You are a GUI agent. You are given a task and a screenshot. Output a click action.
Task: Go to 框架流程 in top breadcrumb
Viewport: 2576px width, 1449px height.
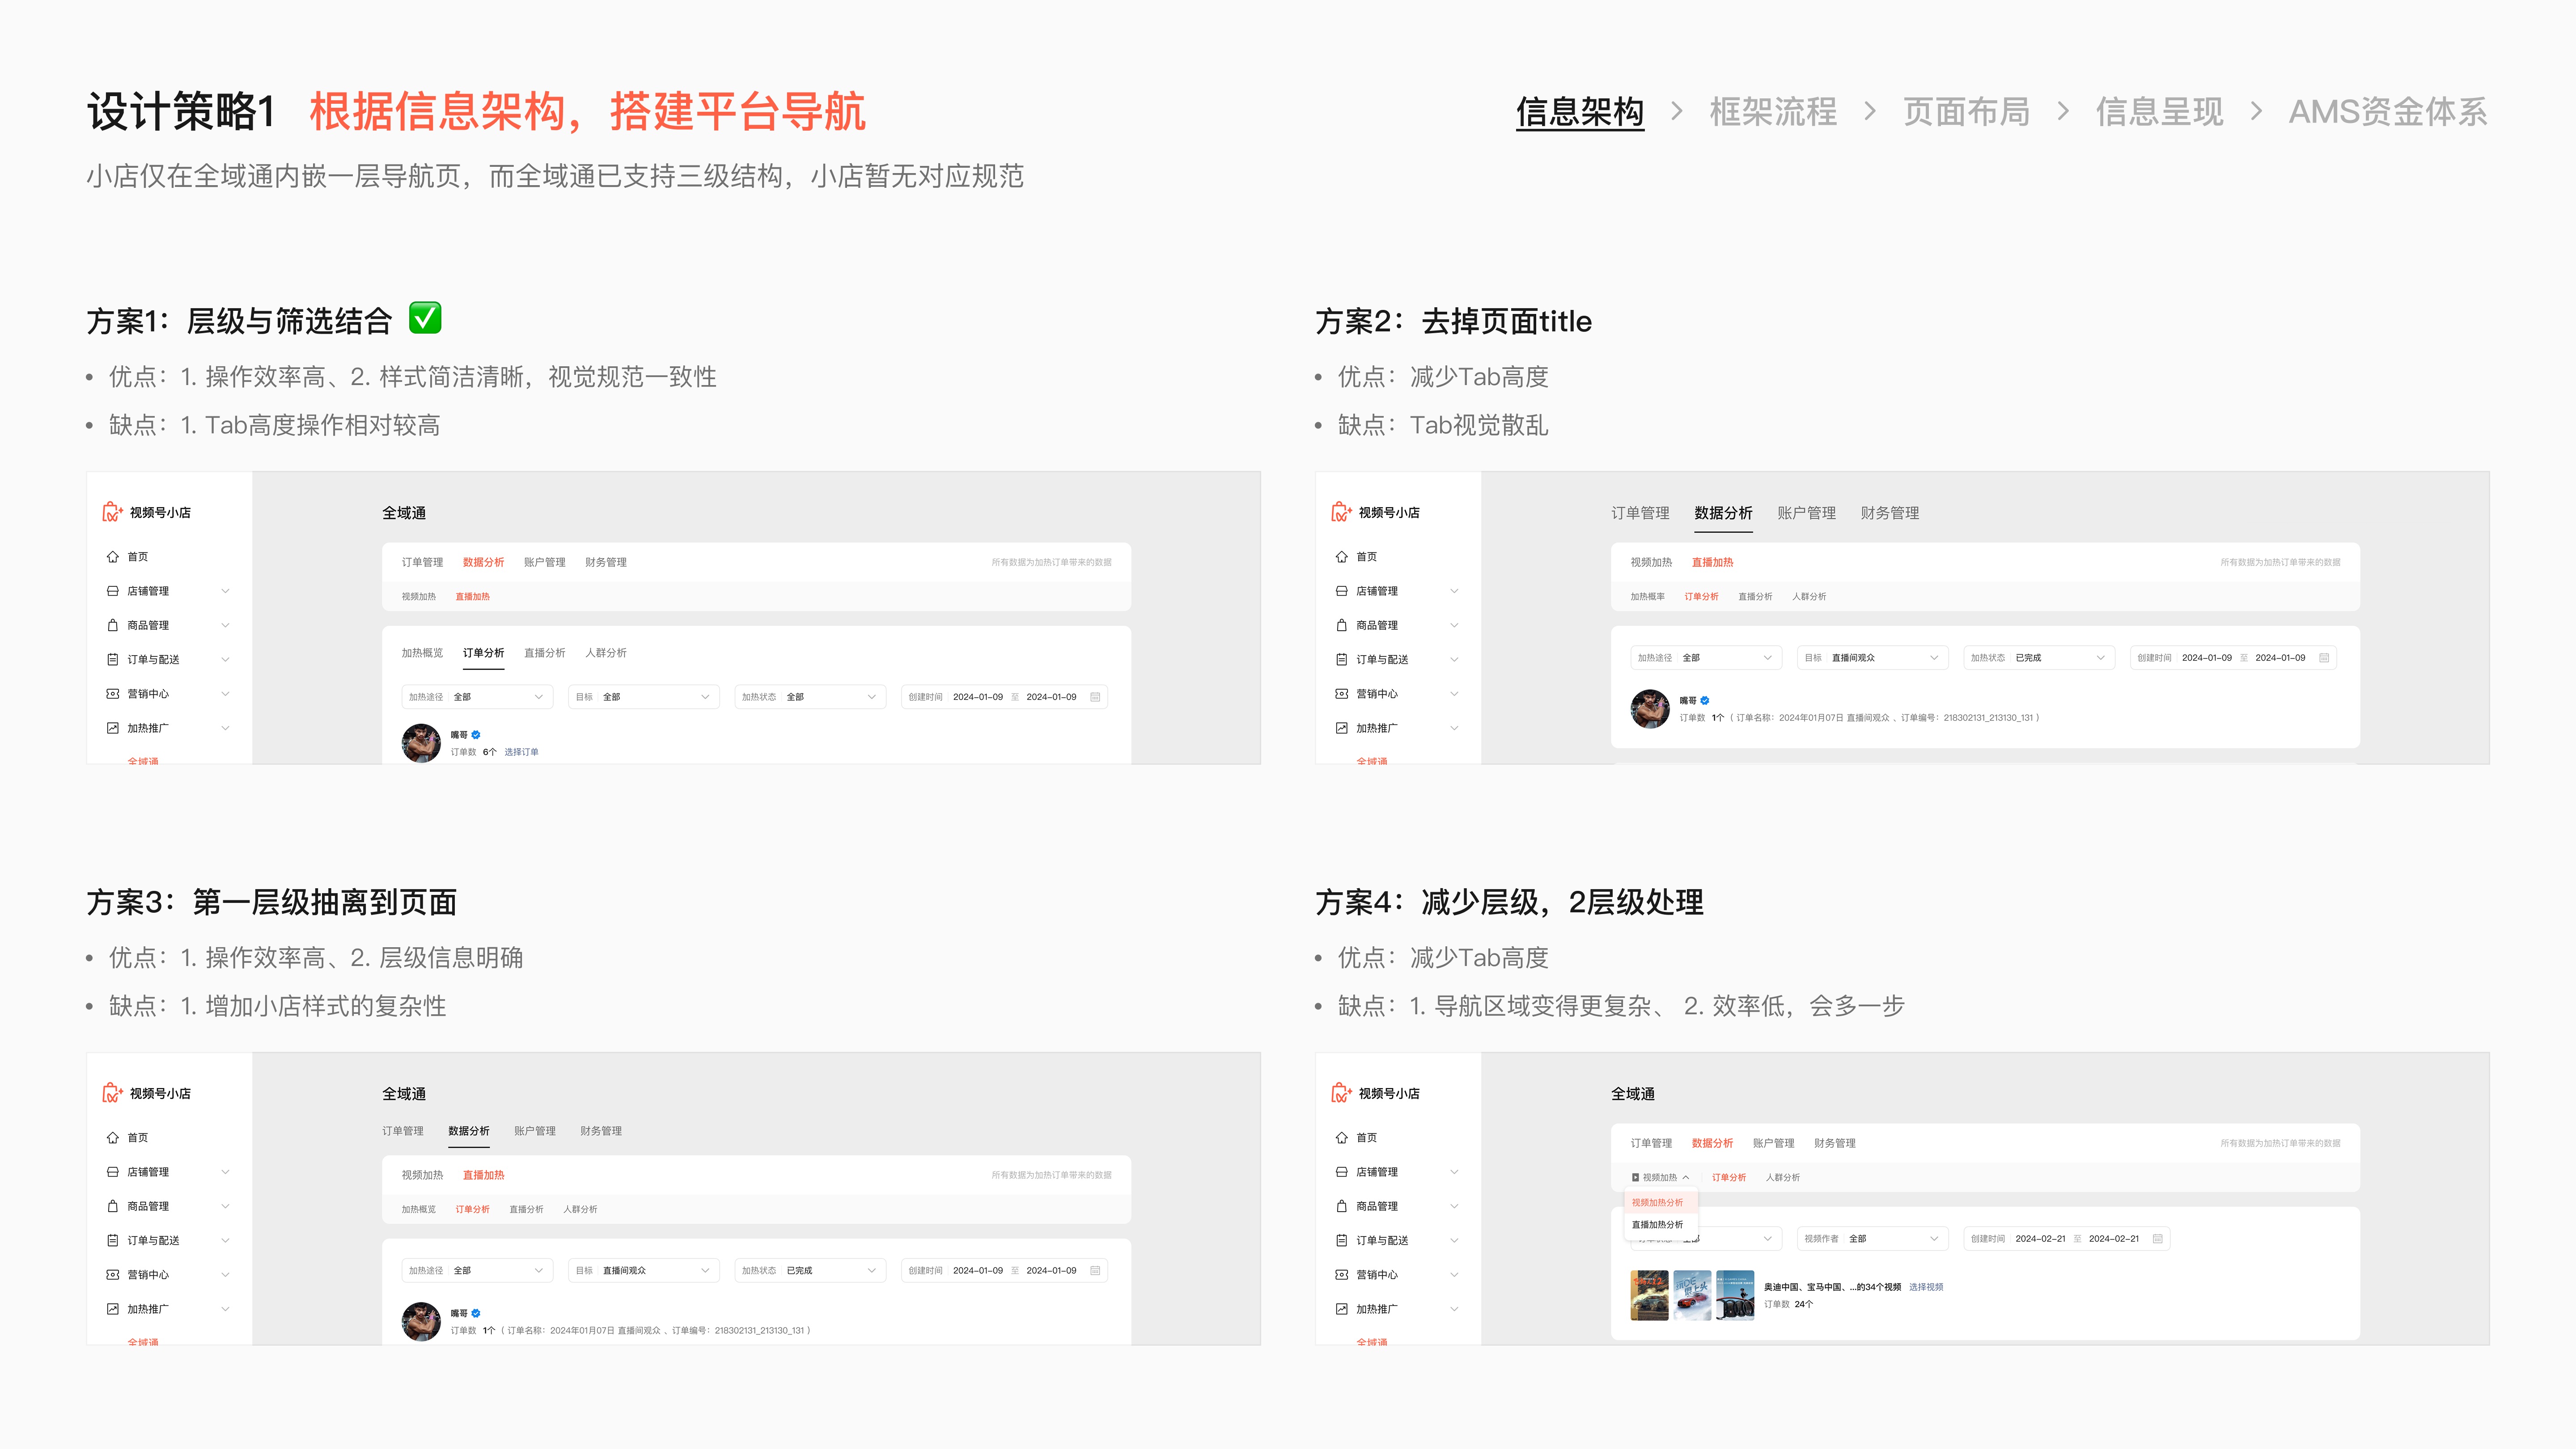click(x=1773, y=112)
